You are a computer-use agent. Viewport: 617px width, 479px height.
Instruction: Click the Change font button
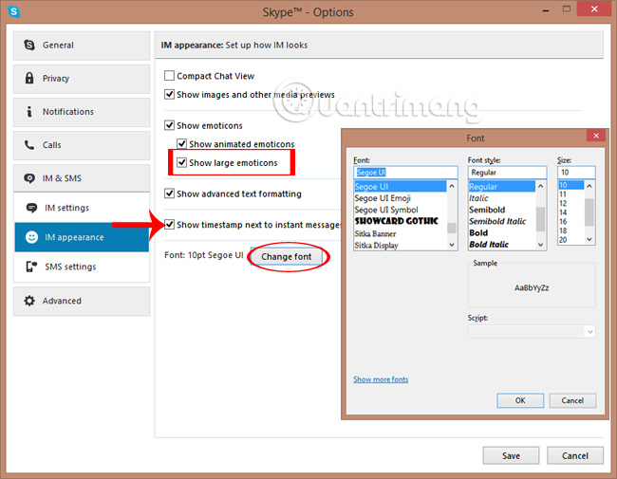click(x=287, y=257)
